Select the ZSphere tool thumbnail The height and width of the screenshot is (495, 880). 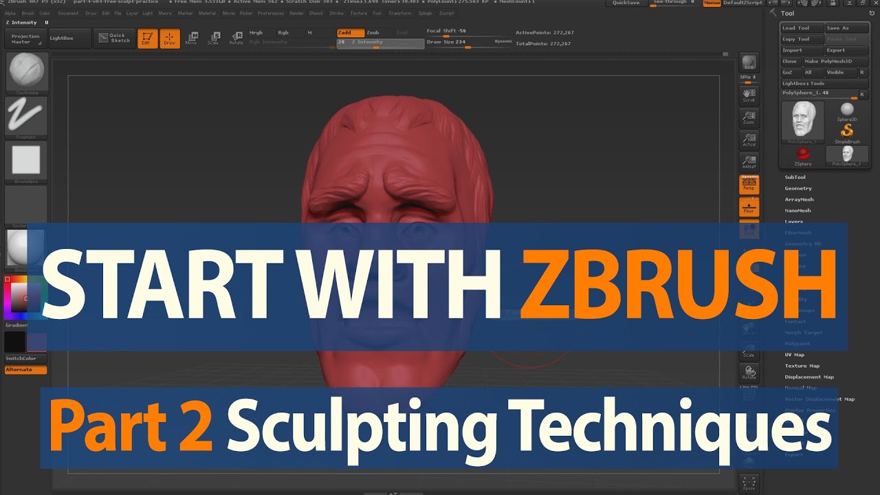pos(802,155)
